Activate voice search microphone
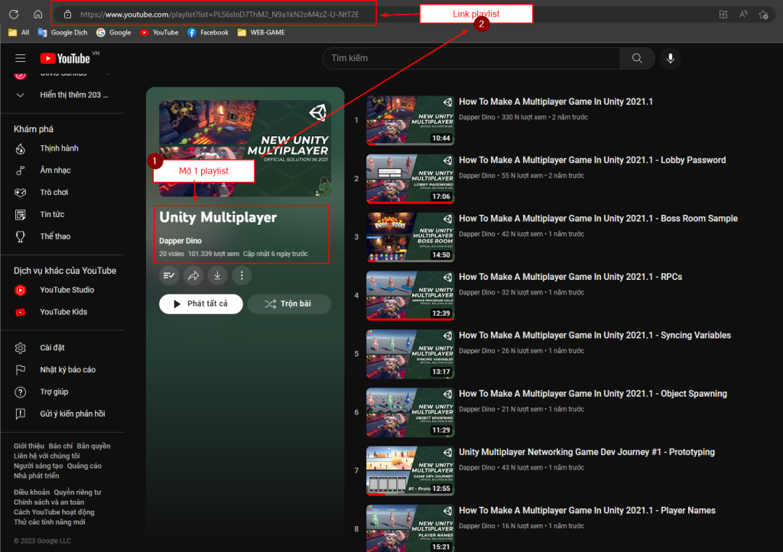Image resolution: width=783 pixels, height=552 pixels. (671, 59)
